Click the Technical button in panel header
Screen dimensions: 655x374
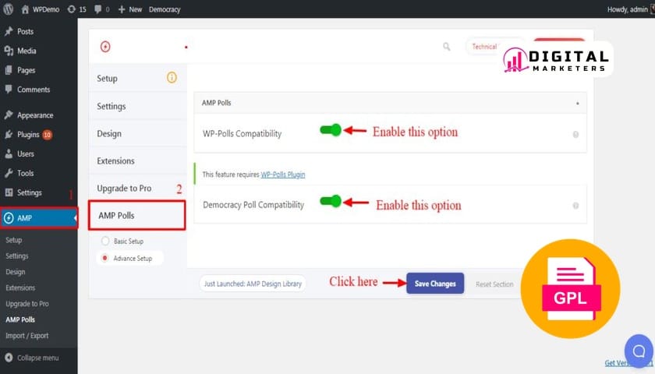click(484, 46)
